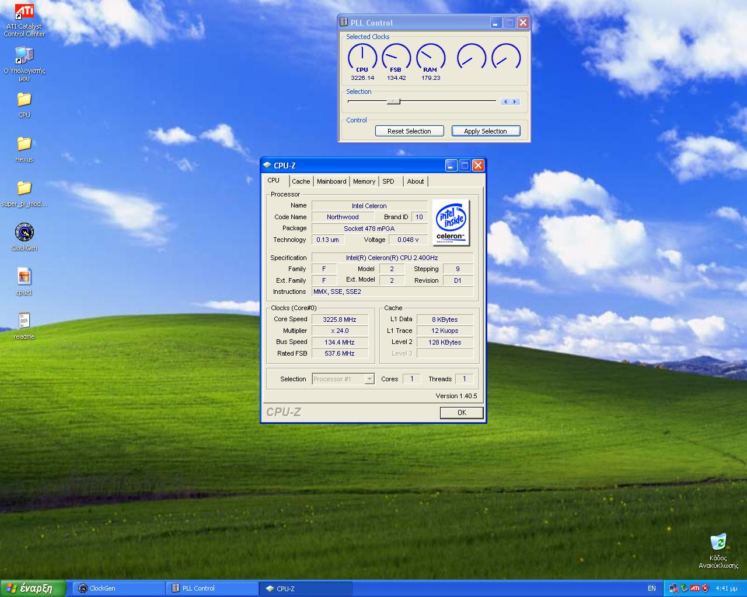
Task: Click the CPU-Z title bar icon
Action: 267,165
